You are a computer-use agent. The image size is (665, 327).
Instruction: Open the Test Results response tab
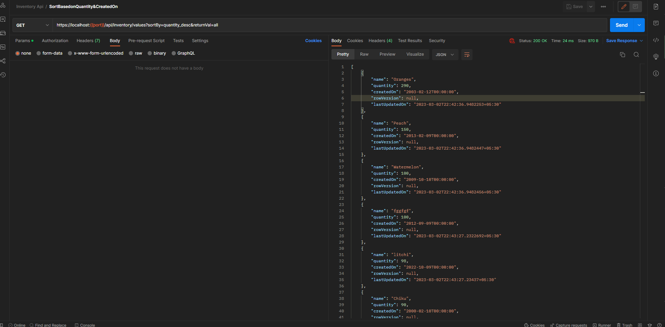(410, 41)
